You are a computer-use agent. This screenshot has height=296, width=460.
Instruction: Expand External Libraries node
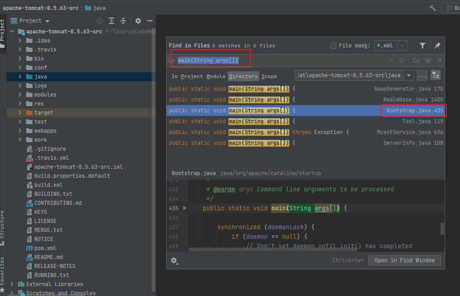pyautogui.click(x=12, y=284)
